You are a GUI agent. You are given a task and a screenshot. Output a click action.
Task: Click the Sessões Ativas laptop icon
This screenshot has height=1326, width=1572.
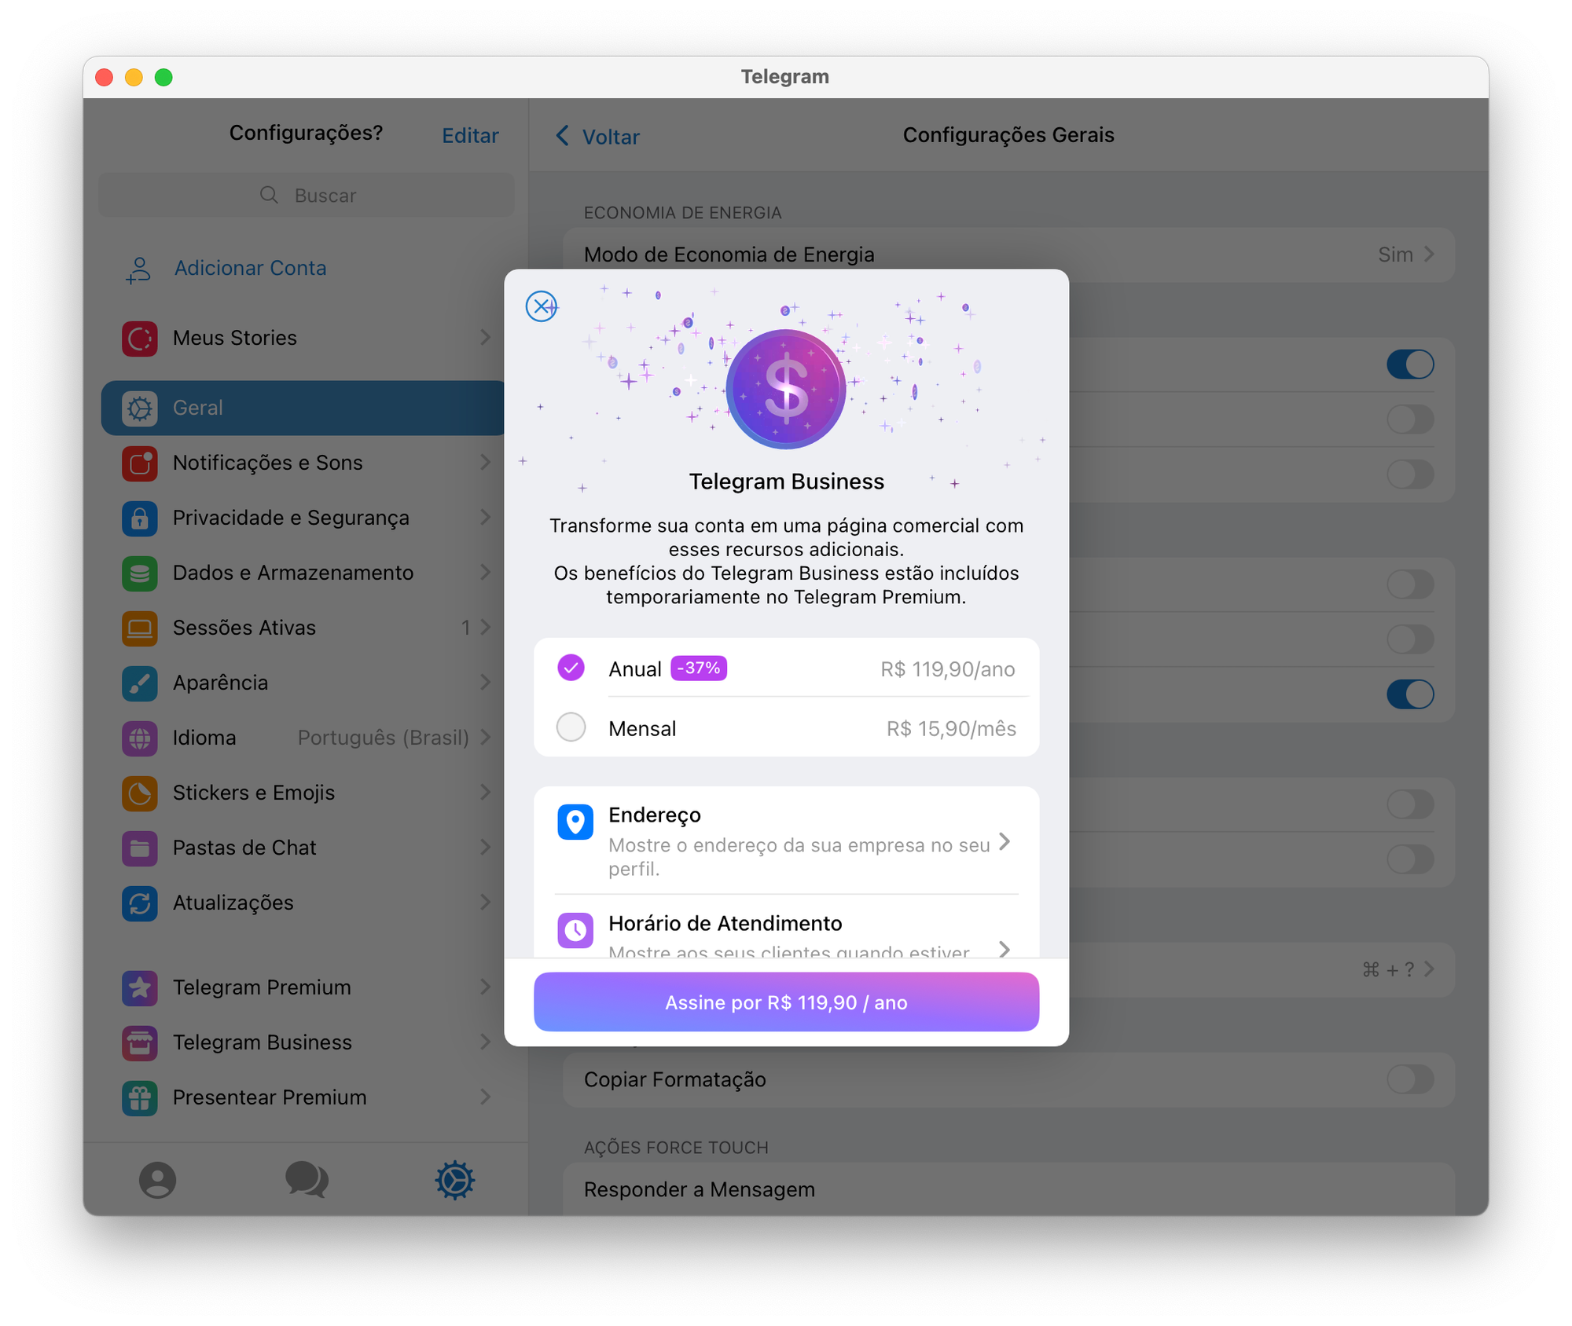(x=140, y=628)
